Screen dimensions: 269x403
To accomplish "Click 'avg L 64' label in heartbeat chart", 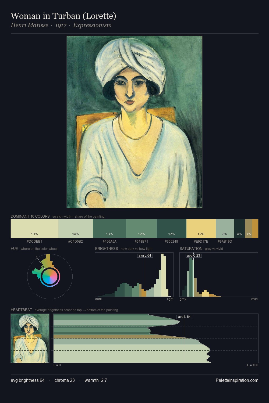I will tap(184, 317).
